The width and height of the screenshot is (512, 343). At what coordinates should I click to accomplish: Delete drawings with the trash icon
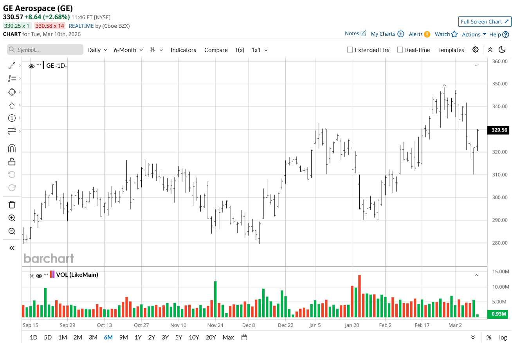(12, 204)
